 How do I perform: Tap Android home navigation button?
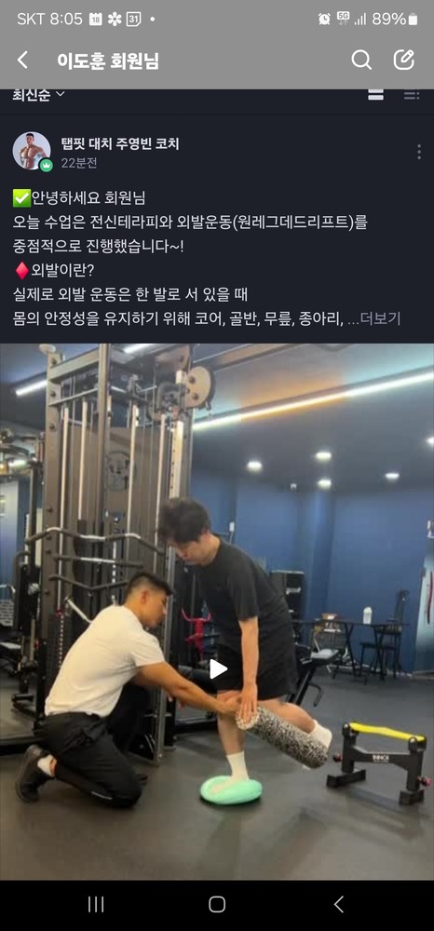(x=217, y=904)
